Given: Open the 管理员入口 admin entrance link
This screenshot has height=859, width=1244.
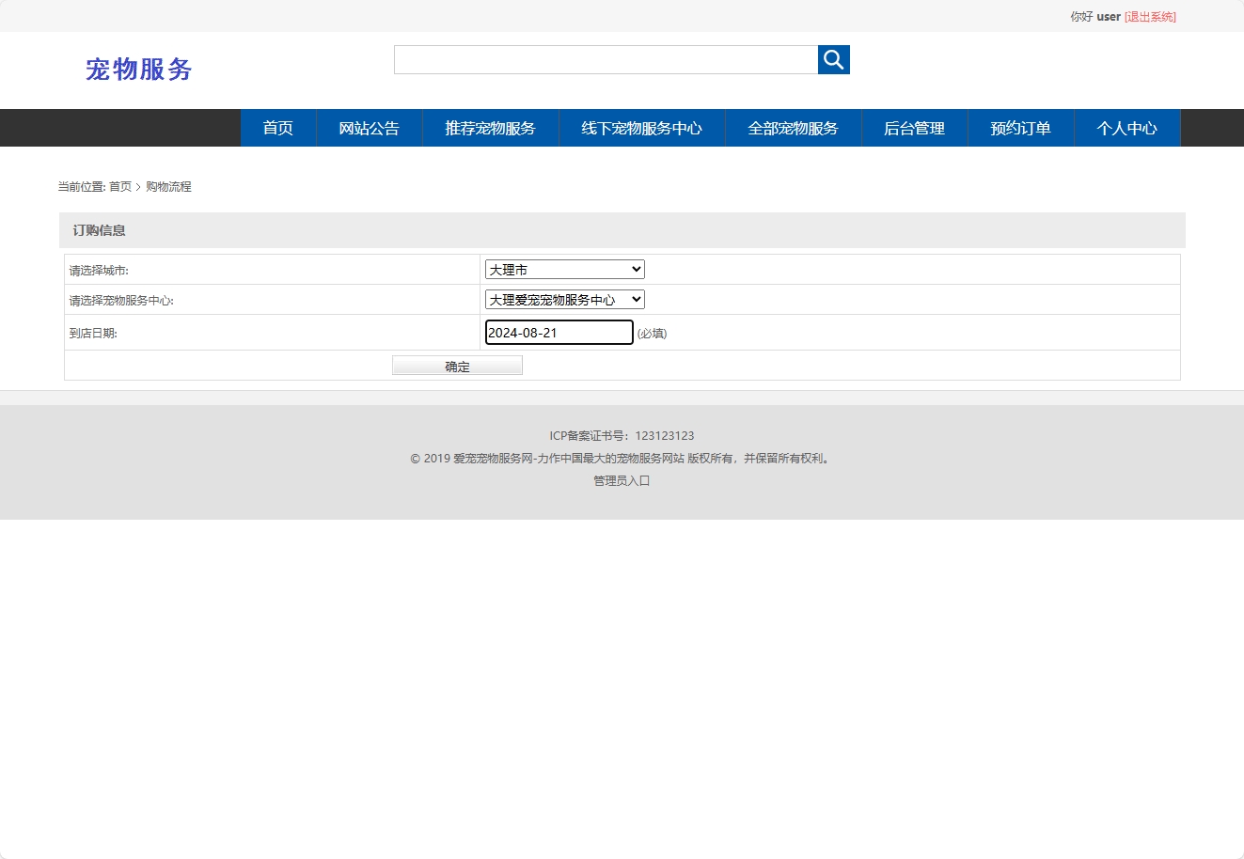Looking at the screenshot, I should pos(621,480).
